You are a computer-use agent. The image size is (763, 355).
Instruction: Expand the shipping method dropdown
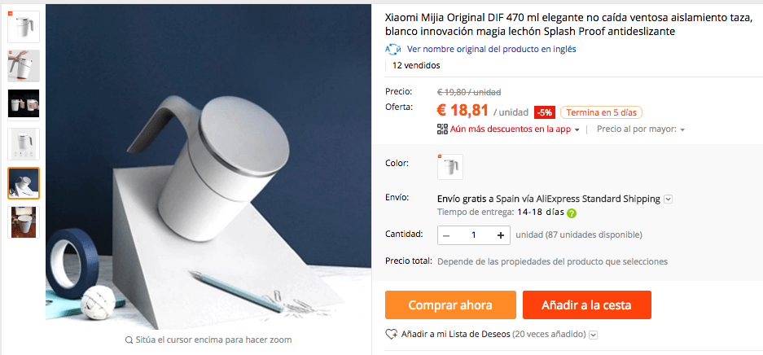click(668, 199)
